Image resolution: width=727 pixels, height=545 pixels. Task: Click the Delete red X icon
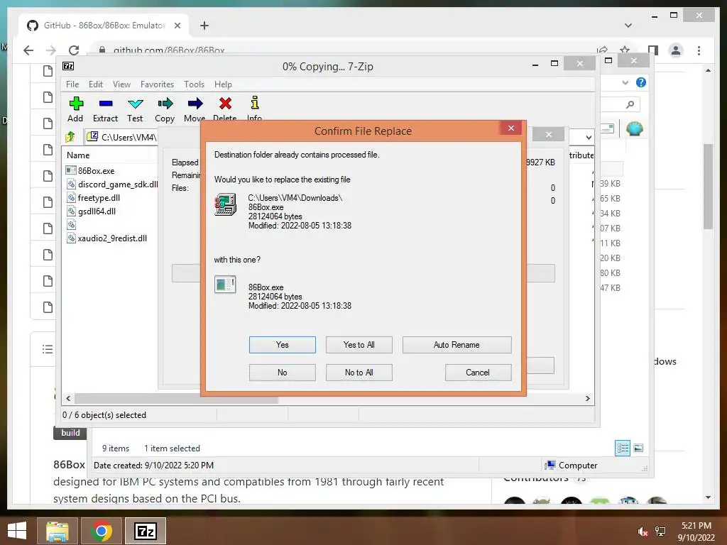click(225, 104)
